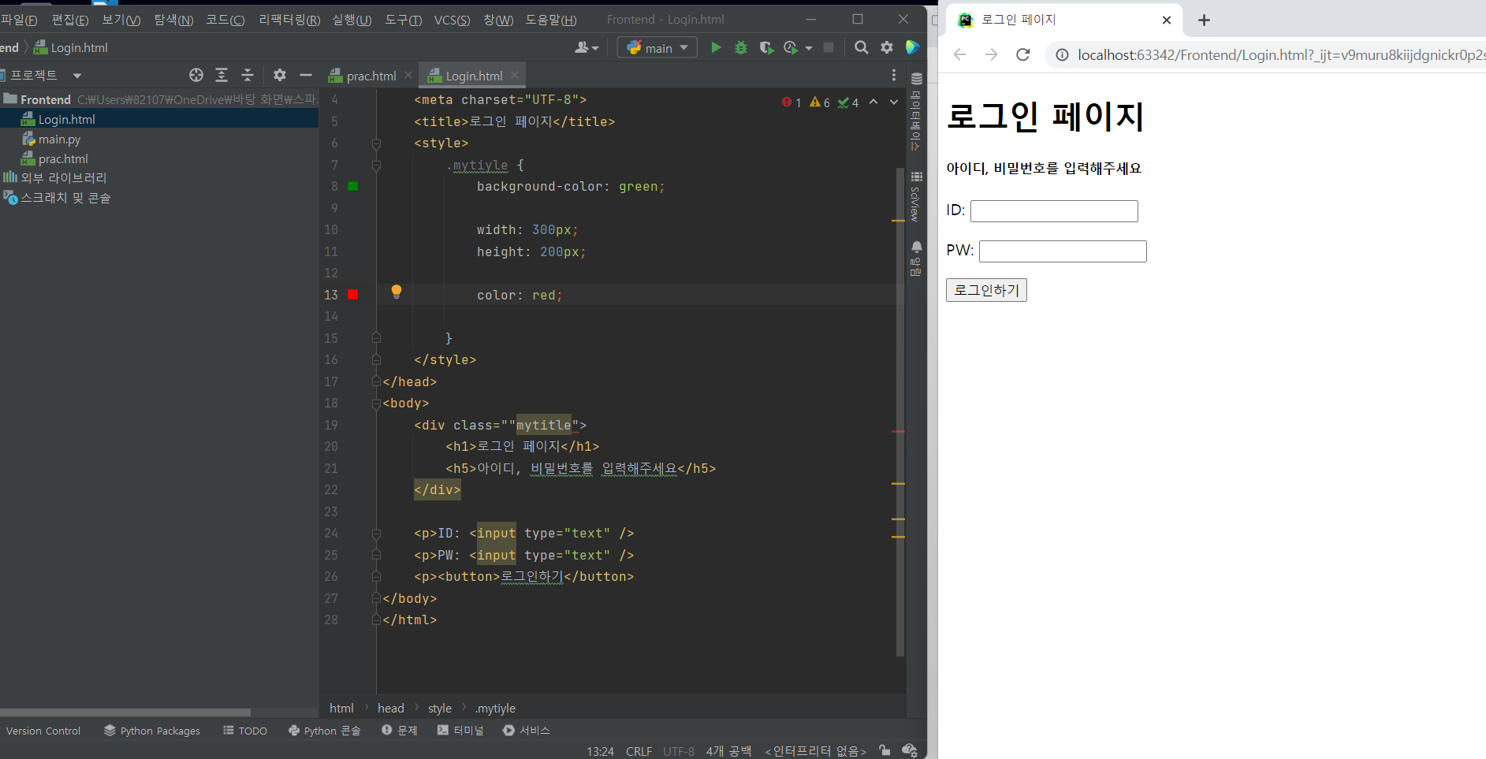Click the red color swatch on line 13
1486x759 pixels.
[353, 294]
